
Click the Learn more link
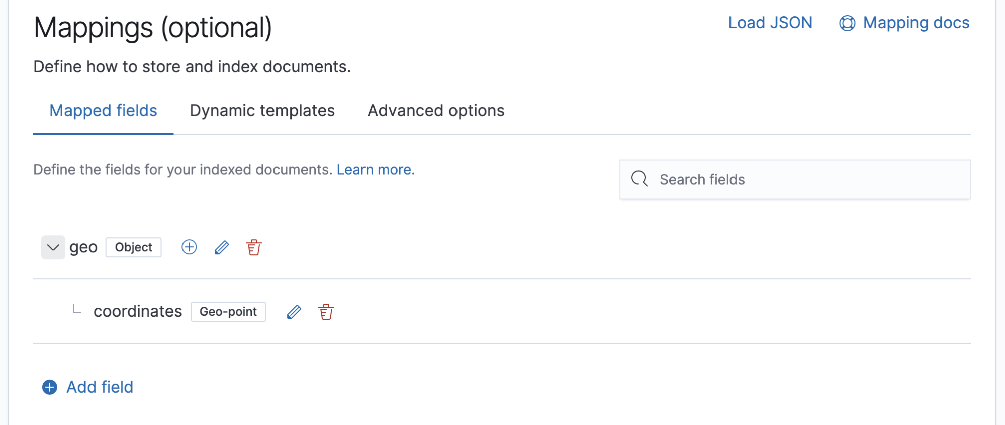coord(375,169)
